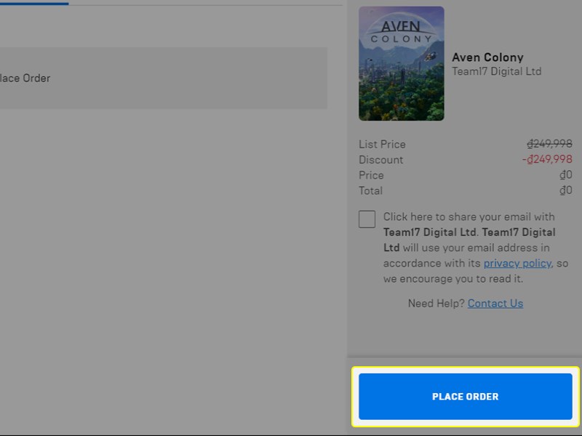The height and width of the screenshot is (436, 582).
Task: Click the struck-through list price amount
Action: [549, 144]
